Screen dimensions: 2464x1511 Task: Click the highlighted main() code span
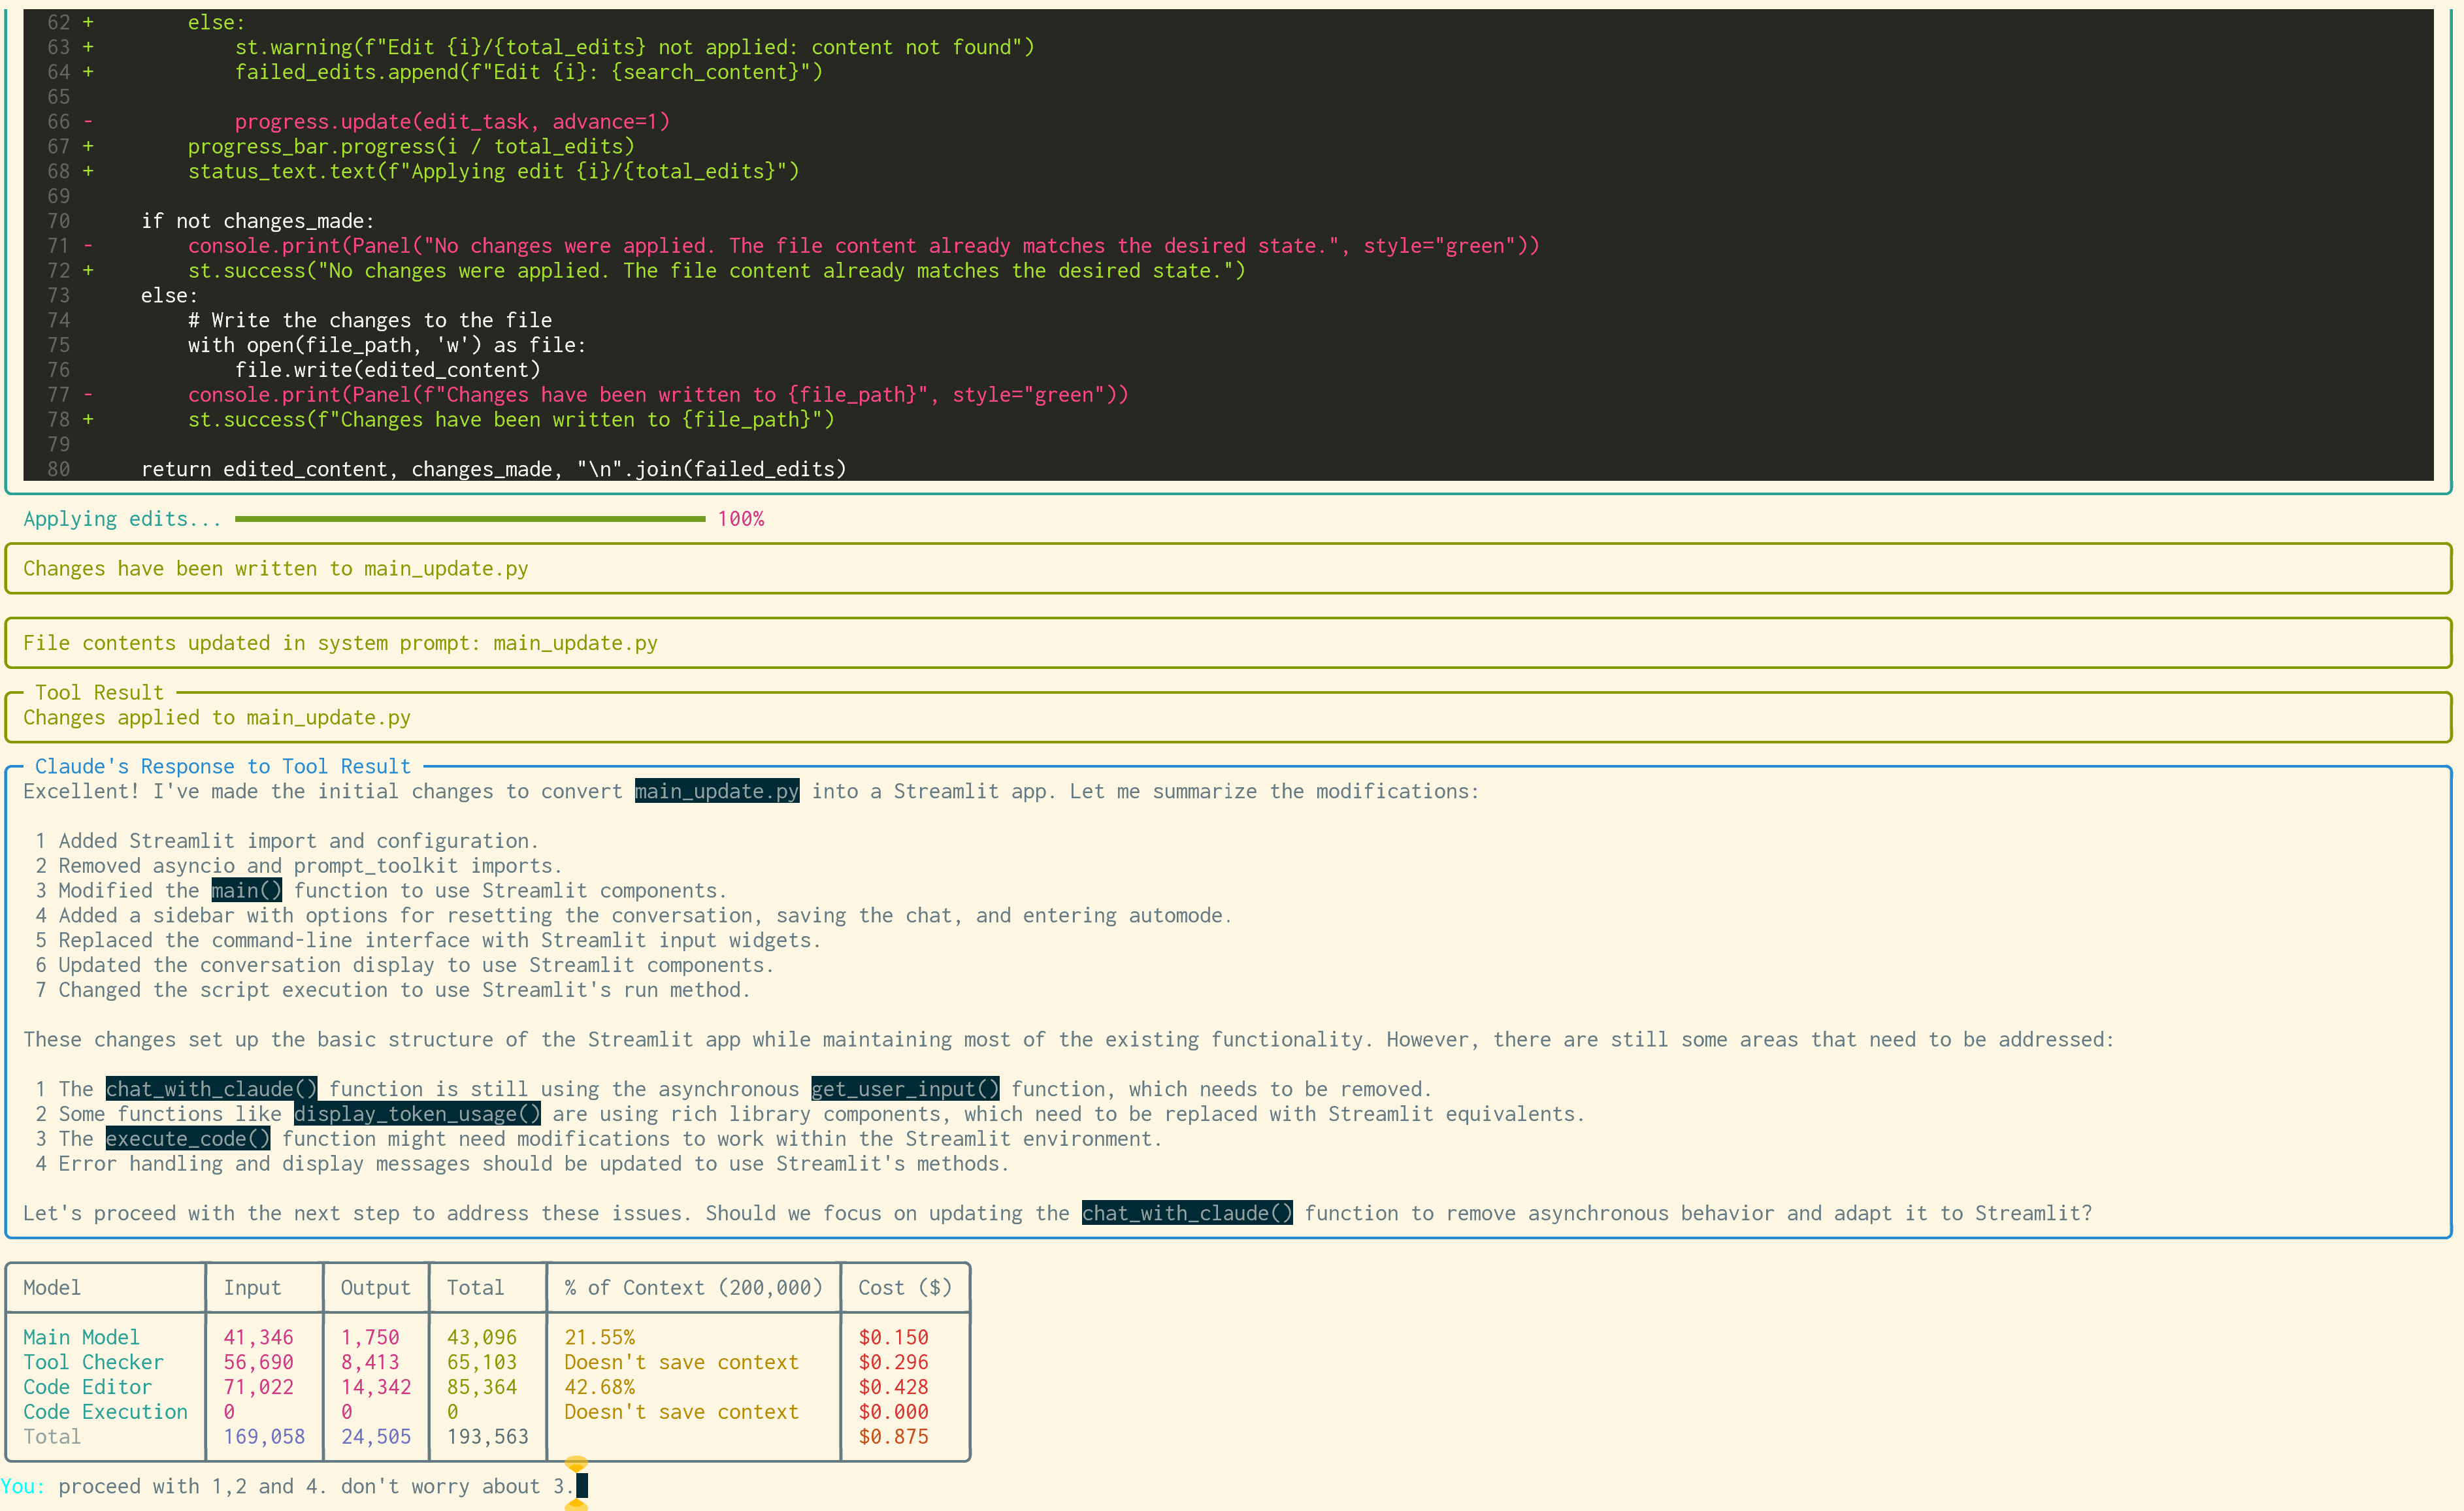246,890
